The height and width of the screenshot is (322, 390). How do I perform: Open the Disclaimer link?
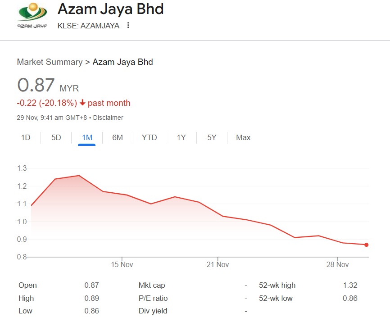point(108,118)
